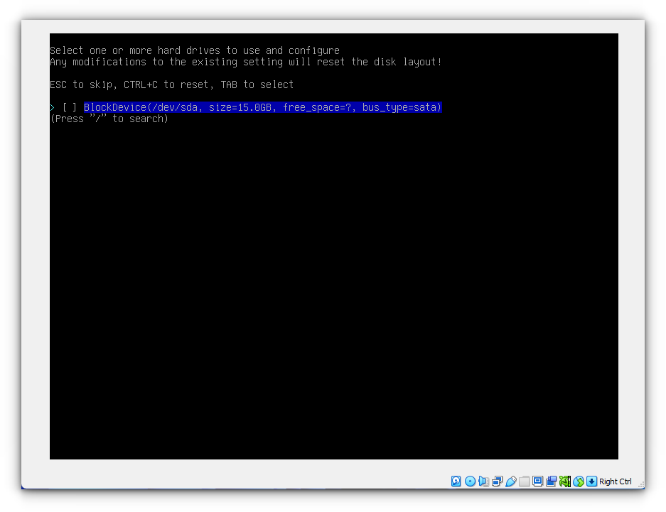666x512 pixels.
Task: Click the CPU execution engine turtle icon
Action: [565, 481]
